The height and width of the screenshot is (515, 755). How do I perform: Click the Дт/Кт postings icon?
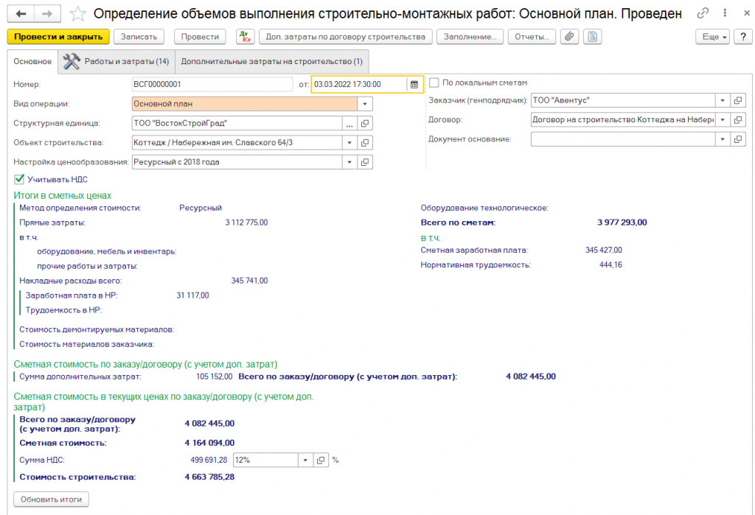(245, 37)
